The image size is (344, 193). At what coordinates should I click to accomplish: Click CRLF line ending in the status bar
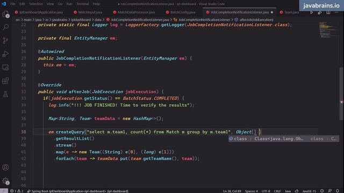click(277, 191)
